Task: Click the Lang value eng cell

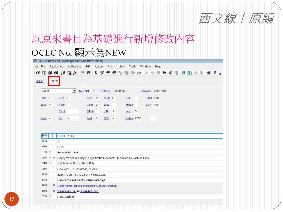Action: click(156, 98)
